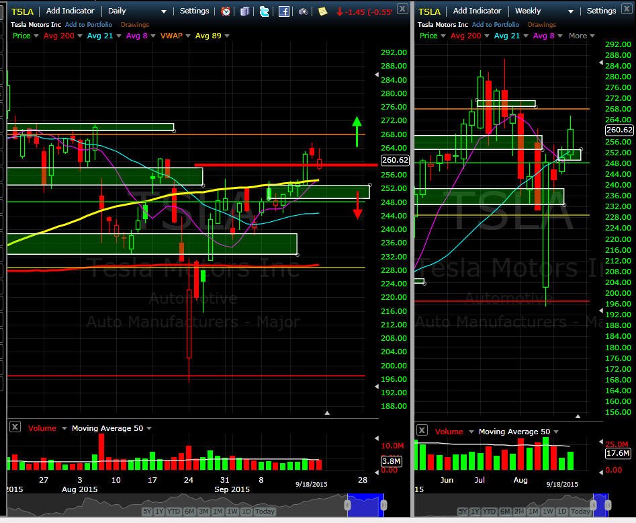636x523 pixels.
Task: Click the scale arrow near 192.00 on the Daily axis
Action: [376, 387]
